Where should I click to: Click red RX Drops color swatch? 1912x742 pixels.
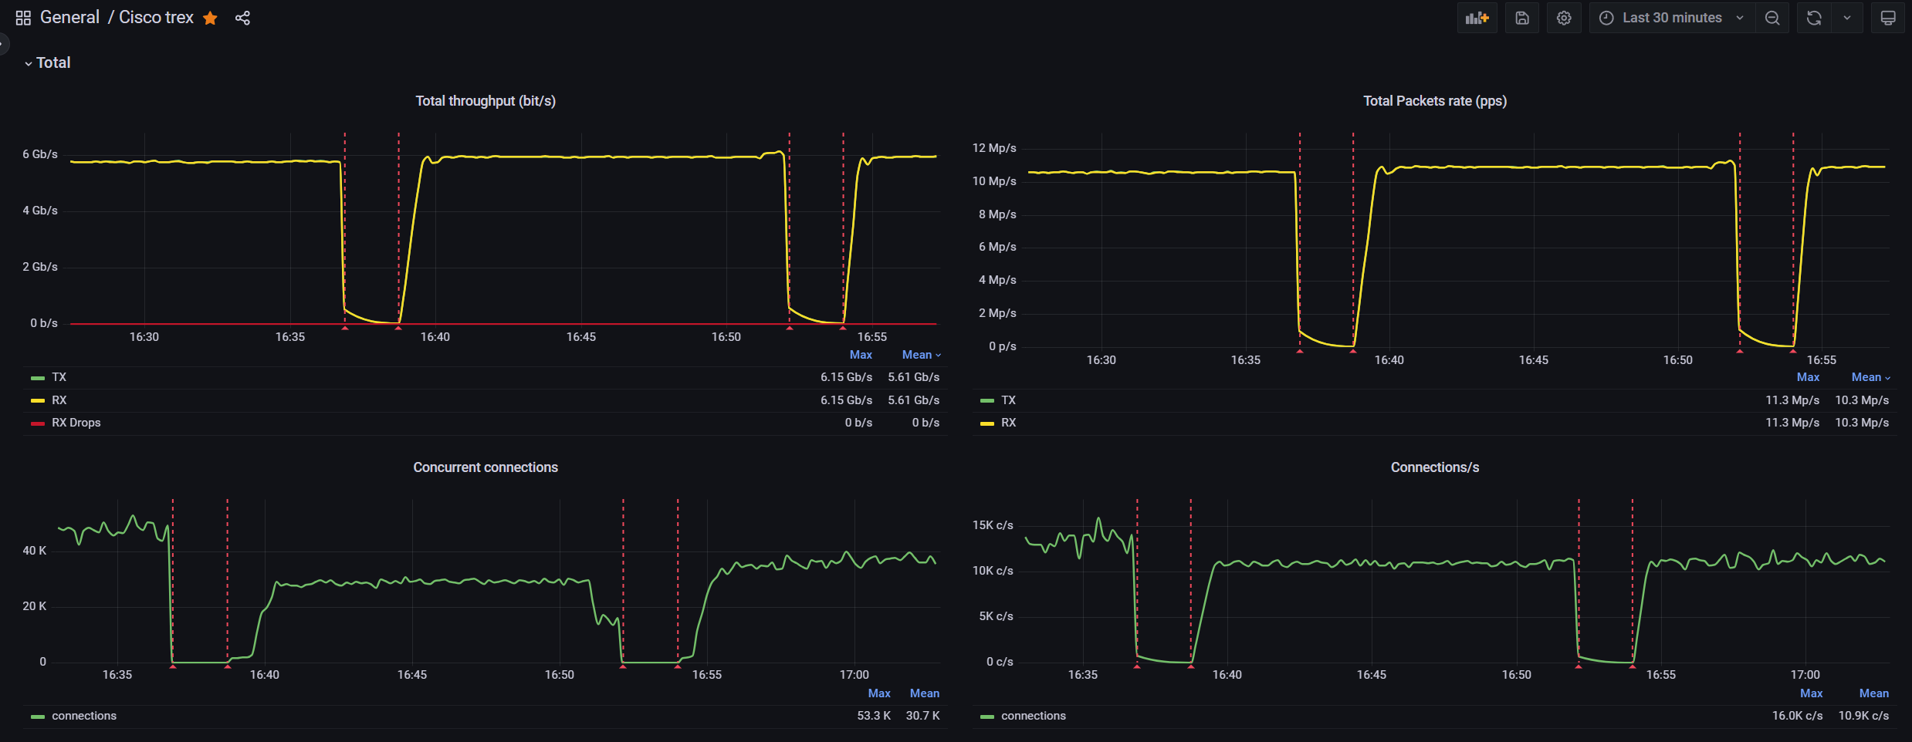[38, 423]
